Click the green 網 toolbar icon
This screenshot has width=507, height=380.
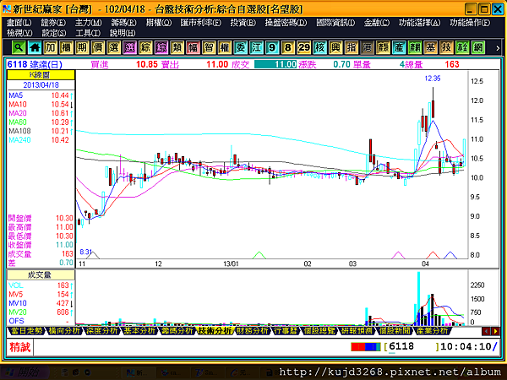pyautogui.click(x=478, y=48)
